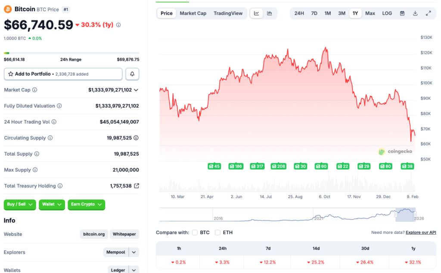Click the green Buy / Sell button
The height and width of the screenshot is (273, 441).
tap(19, 205)
